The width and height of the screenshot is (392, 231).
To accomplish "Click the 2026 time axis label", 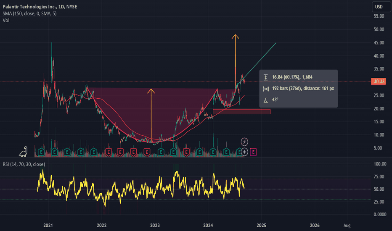I will click(x=315, y=226).
